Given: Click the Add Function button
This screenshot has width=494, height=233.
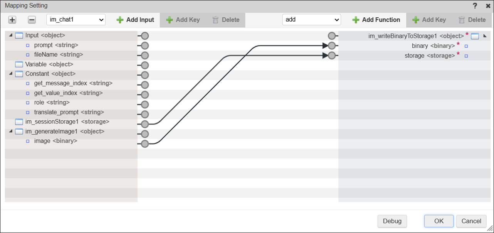Looking at the screenshot, I should [x=376, y=20].
